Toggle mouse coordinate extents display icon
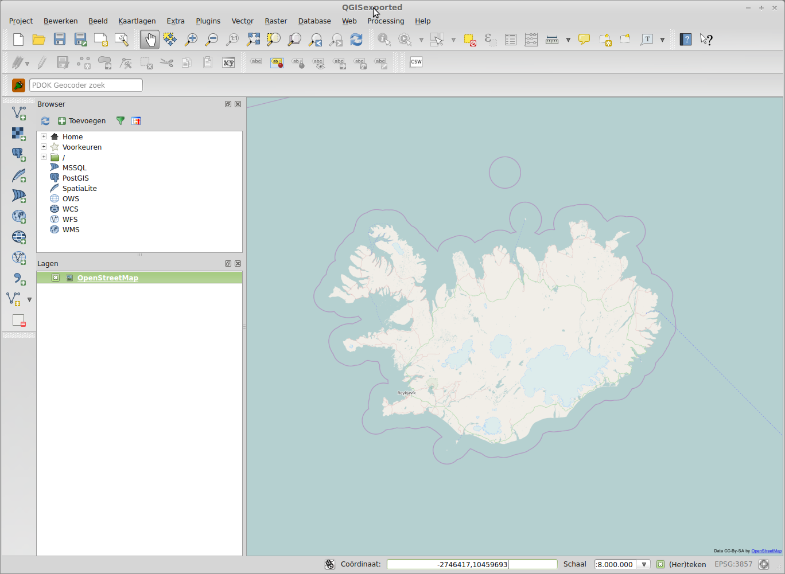This screenshot has height=574, width=785. coord(329,564)
